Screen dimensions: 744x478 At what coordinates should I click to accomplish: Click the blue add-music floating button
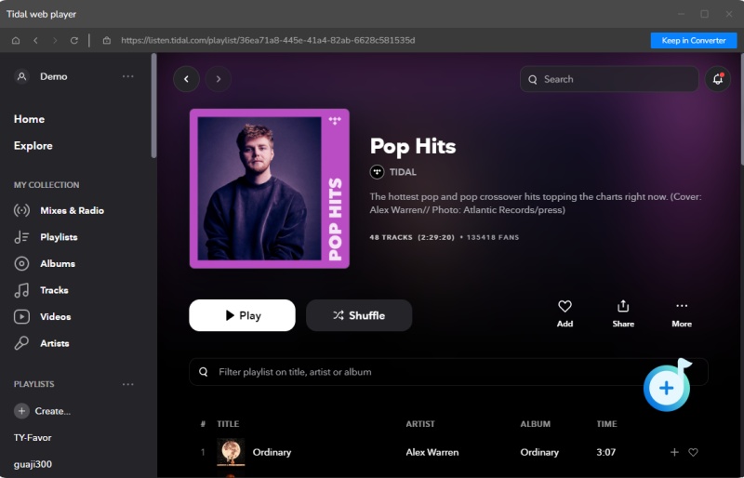click(666, 388)
